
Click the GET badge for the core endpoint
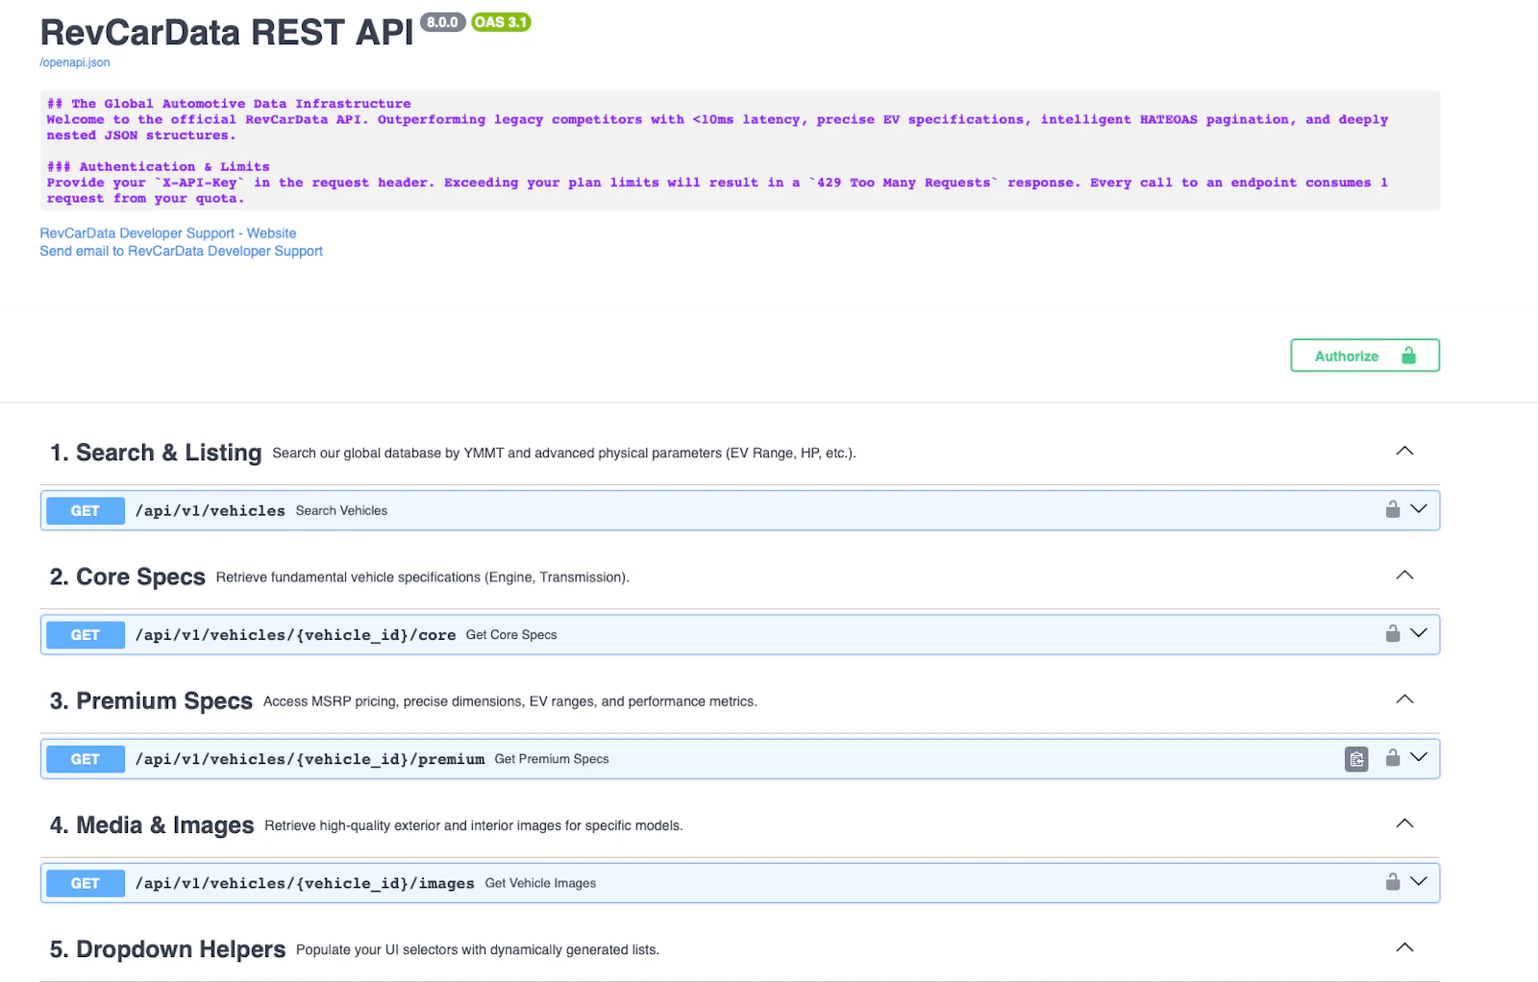click(86, 635)
